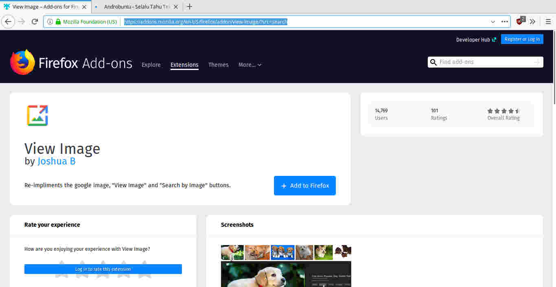Open page actions three-dot menu
This screenshot has height=287, width=556.
pyautogui.click(x=504, y=22)
